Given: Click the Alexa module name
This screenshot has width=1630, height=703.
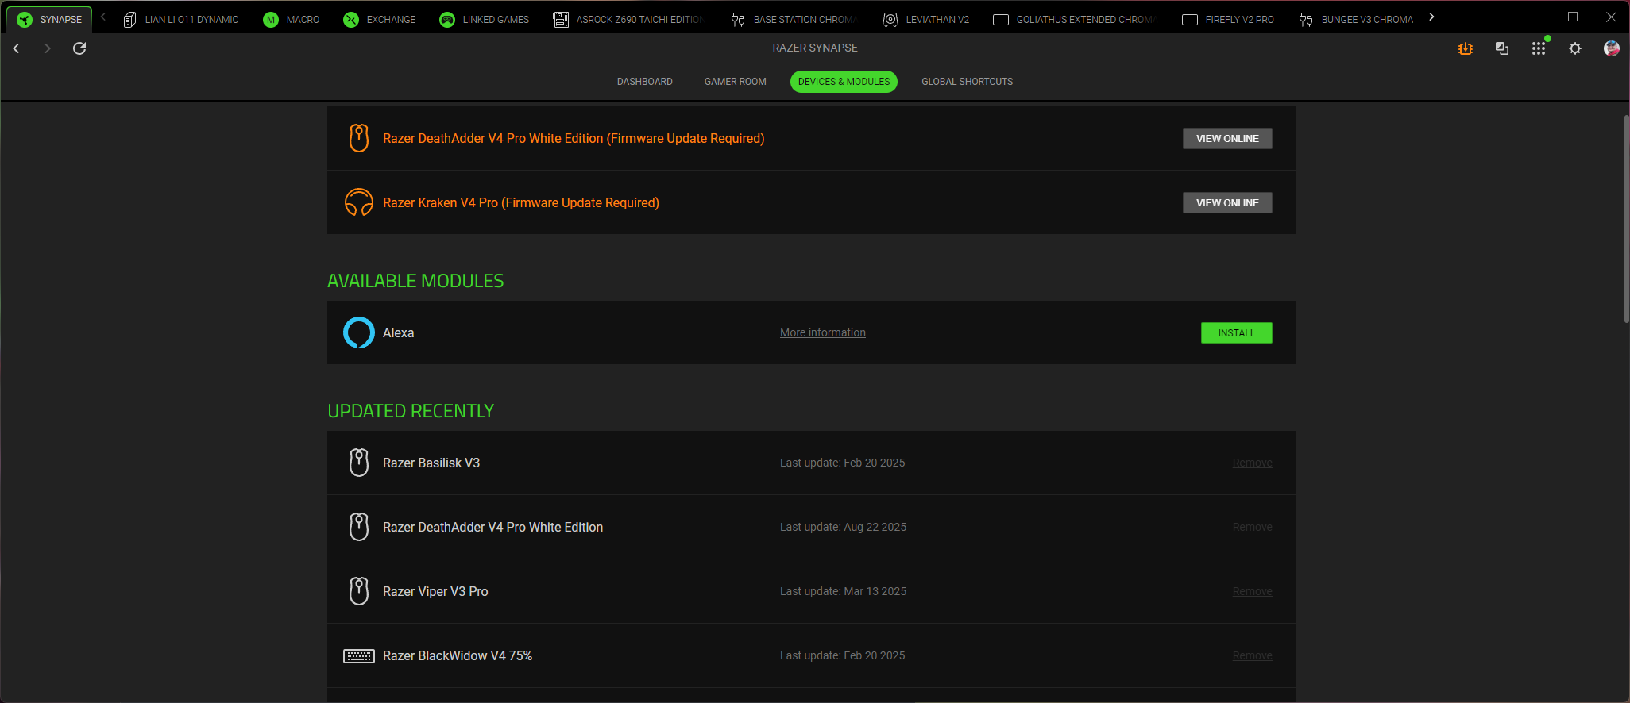Looking at the screenshot, I should (398, 332).
